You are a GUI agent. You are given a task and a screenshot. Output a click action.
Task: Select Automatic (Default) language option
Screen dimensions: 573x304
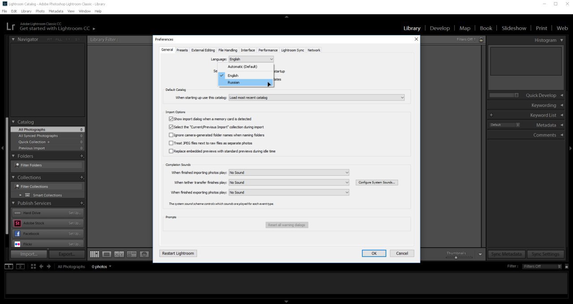point(245,67)
